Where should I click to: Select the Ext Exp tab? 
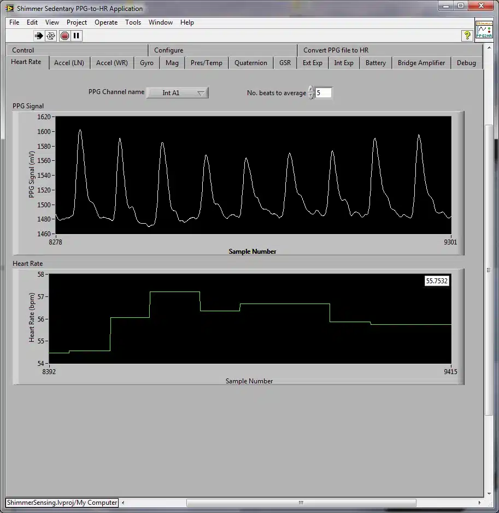point(312,63)
